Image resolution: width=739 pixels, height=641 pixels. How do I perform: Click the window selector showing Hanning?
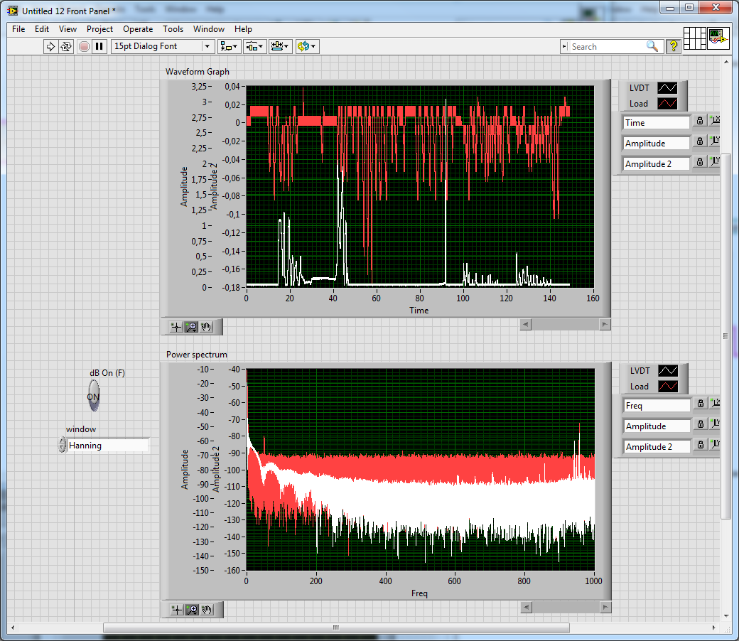(108, 446)
